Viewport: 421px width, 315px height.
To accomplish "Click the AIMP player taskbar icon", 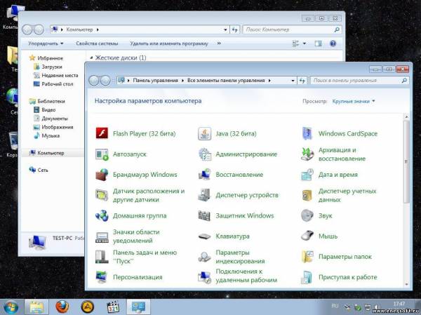I will click(x=88, y=307).
